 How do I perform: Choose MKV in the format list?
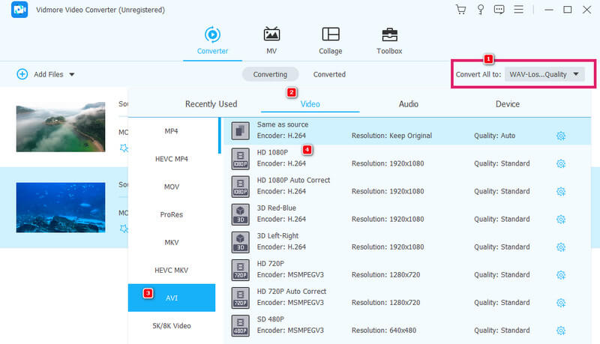[x=172, y=242]
